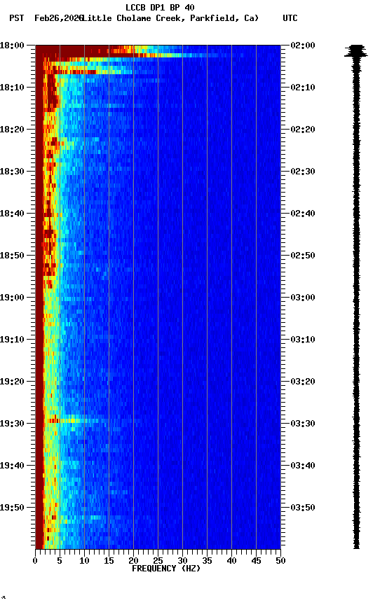The image size is (387, 605).
Task: Click the 'Feb26,2026' date text
Action: [x=59, y=18]
